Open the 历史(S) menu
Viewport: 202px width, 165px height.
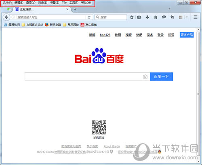coord(42,2)
